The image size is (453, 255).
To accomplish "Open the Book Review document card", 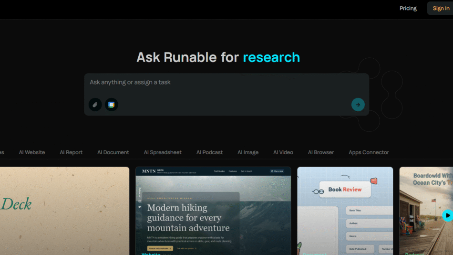I will 345,215.
